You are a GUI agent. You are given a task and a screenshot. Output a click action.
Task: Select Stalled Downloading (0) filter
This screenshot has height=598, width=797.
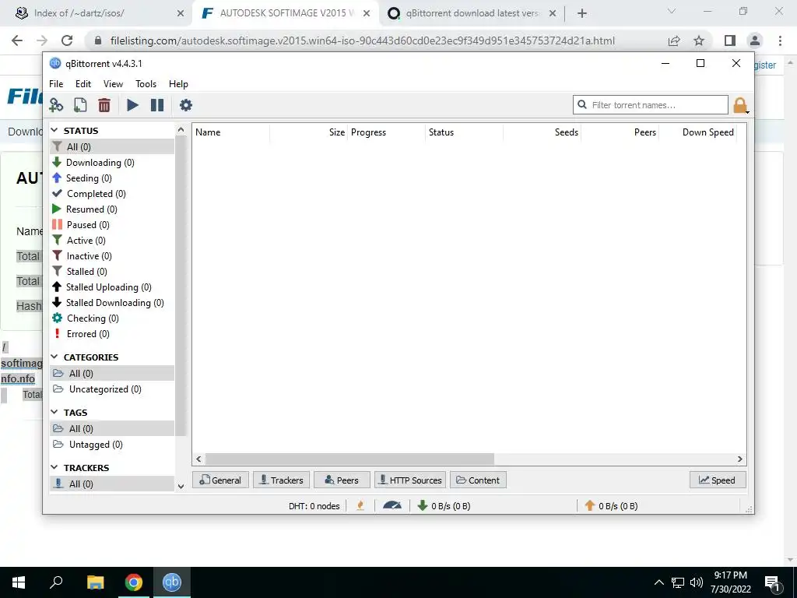(x=112, y=303)
